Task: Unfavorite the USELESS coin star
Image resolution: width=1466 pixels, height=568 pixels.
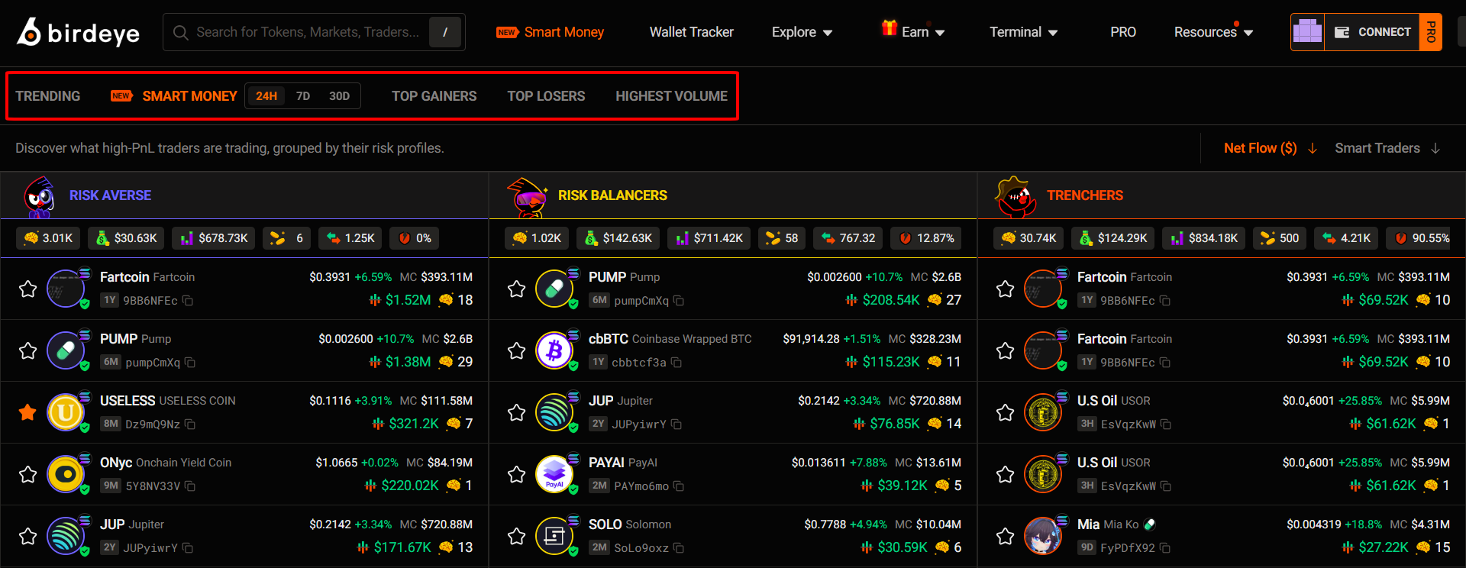Action: pos(28,412)
